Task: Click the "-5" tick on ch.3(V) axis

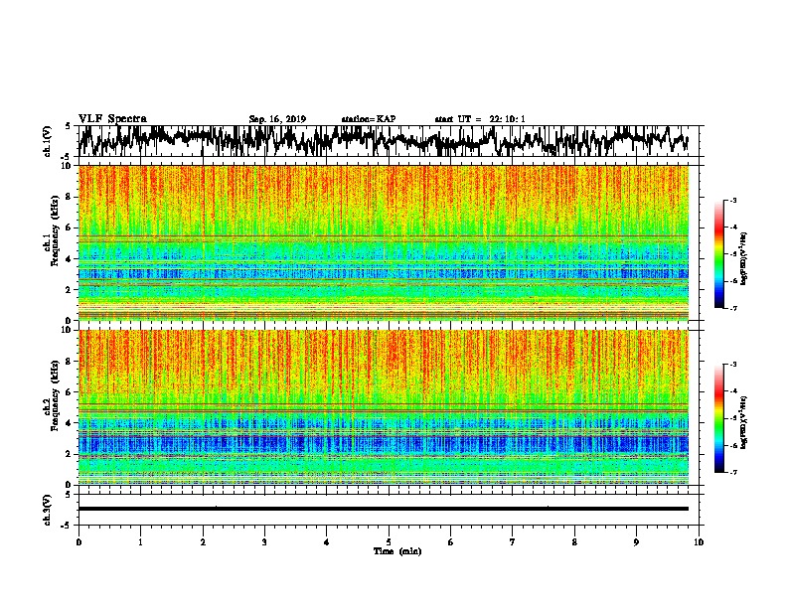Action: [x=68, y=526]
